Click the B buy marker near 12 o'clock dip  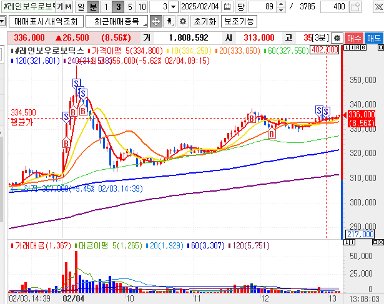tap(272, 134)
